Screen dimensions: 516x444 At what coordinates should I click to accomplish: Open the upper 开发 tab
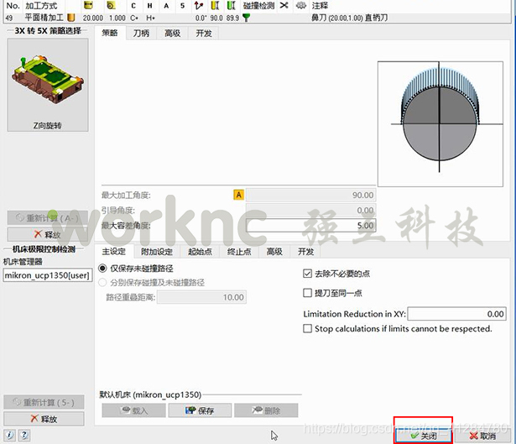point(204,34)
